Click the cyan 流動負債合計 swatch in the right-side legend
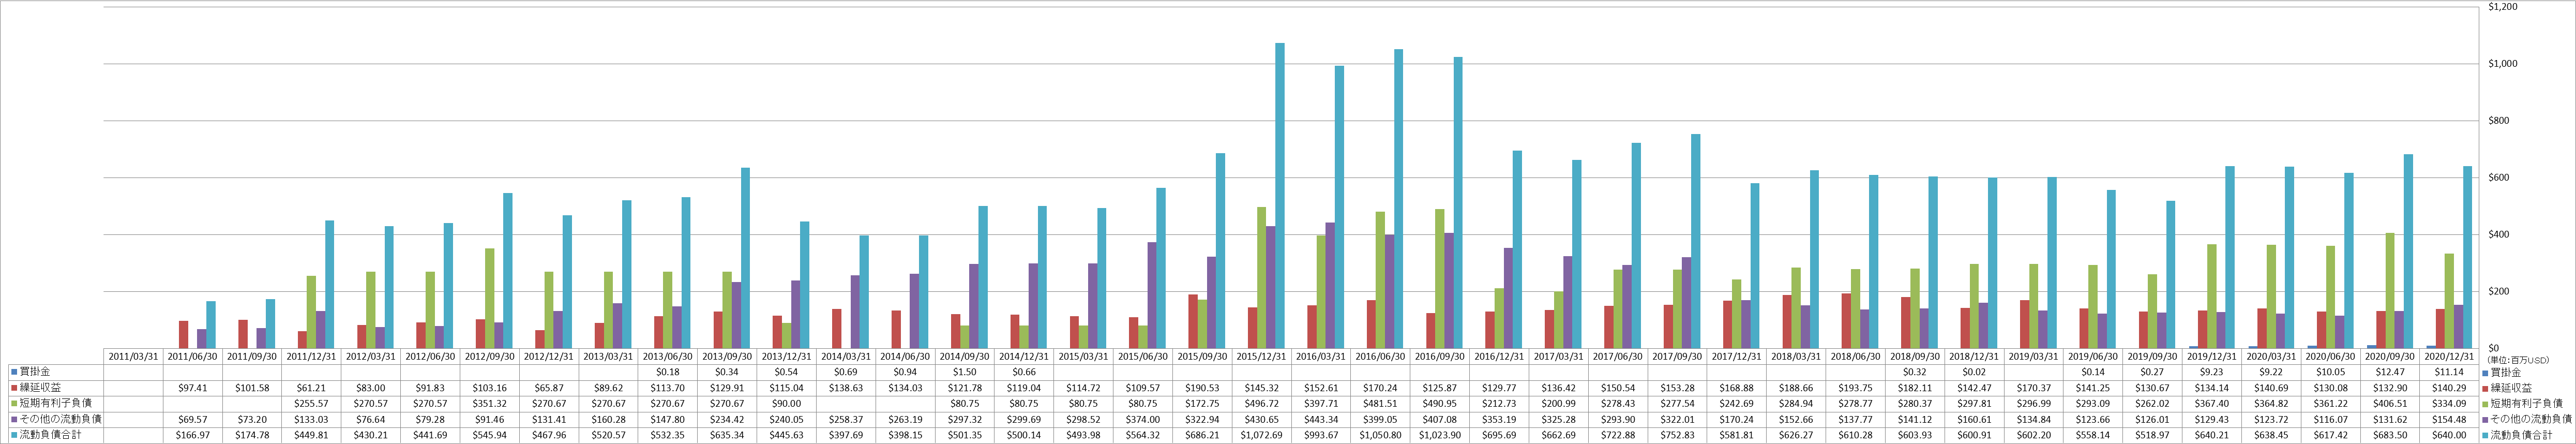Image resolution: width=2576 pixels, height=444 pixels. [x=2484, y=435]
